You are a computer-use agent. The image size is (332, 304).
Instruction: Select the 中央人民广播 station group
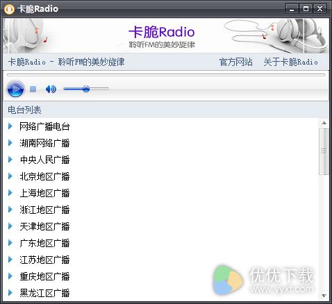(x=44, y=160)
